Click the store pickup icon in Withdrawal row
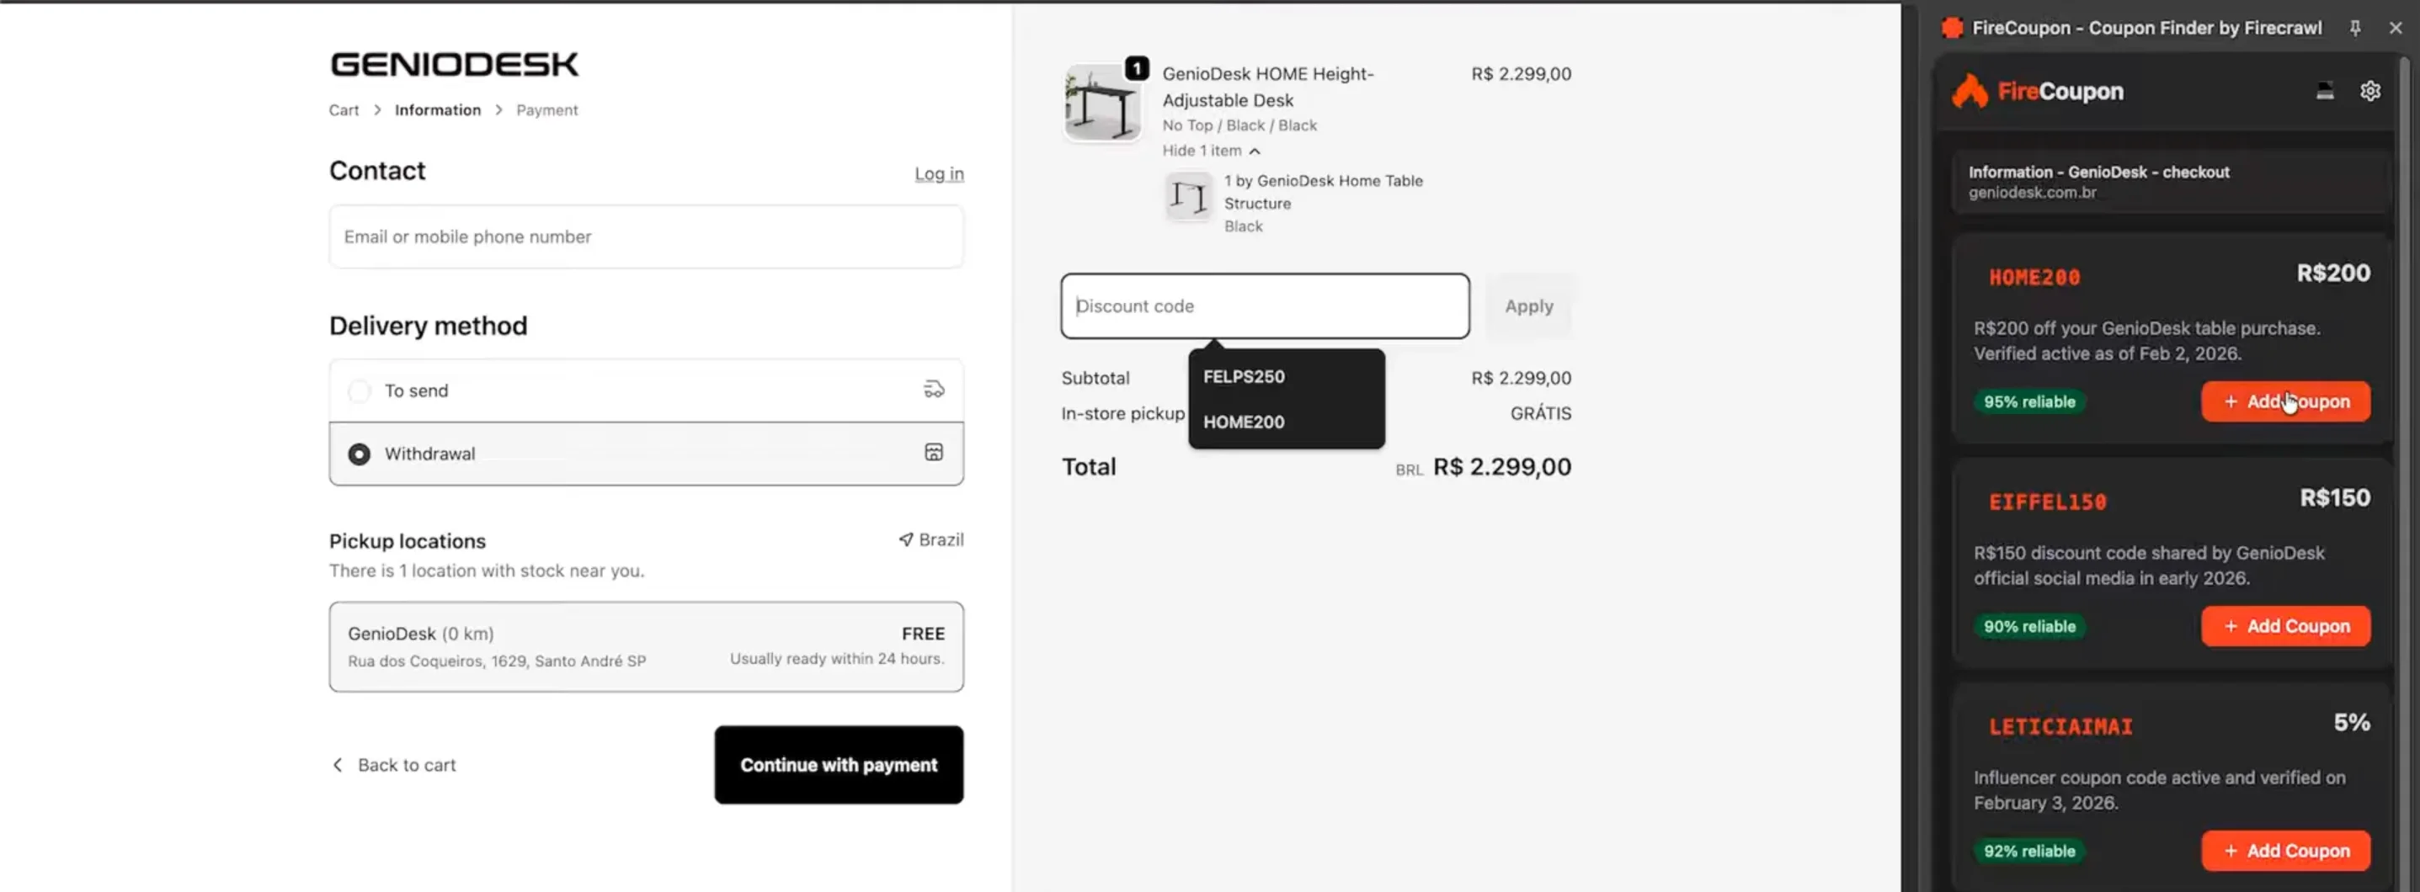2420x892 pixels. tap(934, 453)
